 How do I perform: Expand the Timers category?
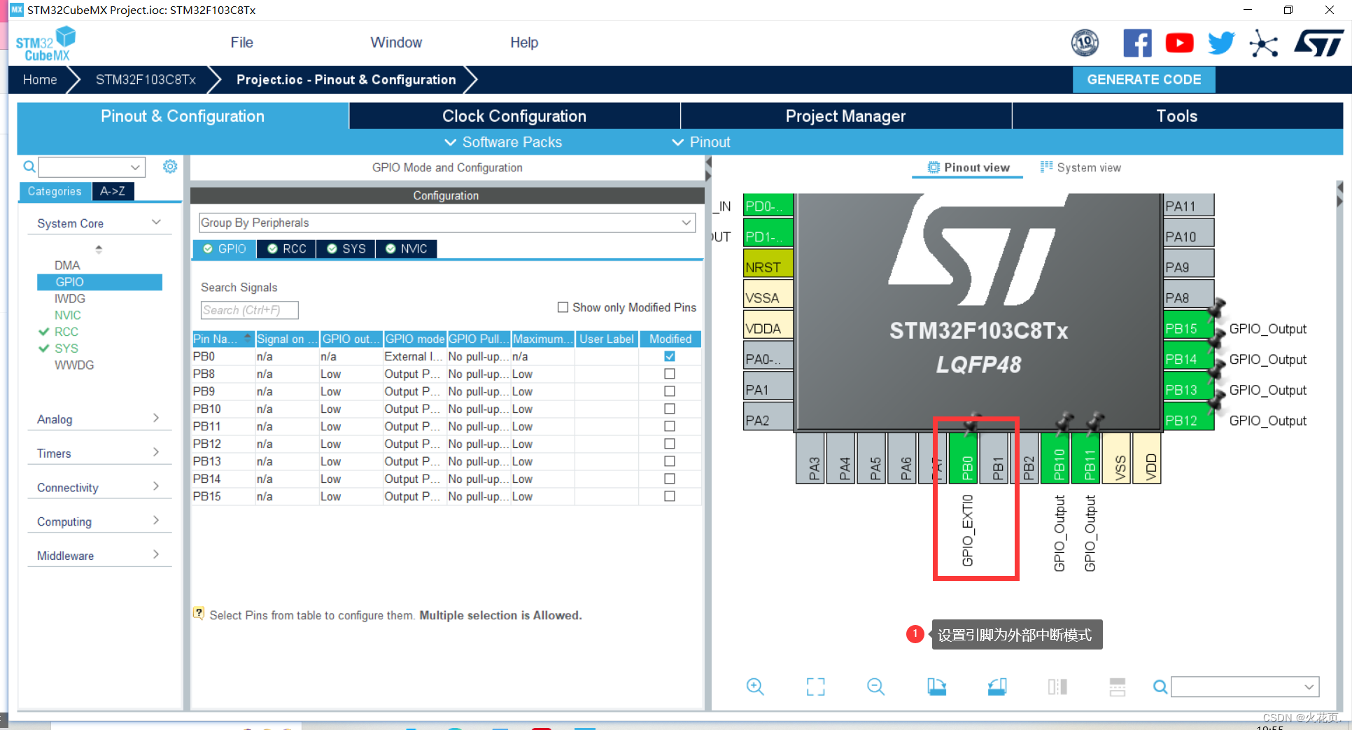click(x=99, y=453)
